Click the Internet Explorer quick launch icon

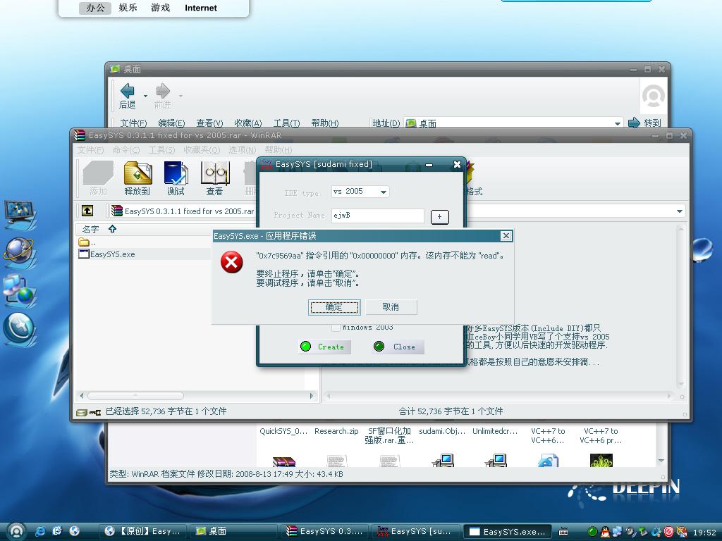pyautogui.click(x=40, y=531)
